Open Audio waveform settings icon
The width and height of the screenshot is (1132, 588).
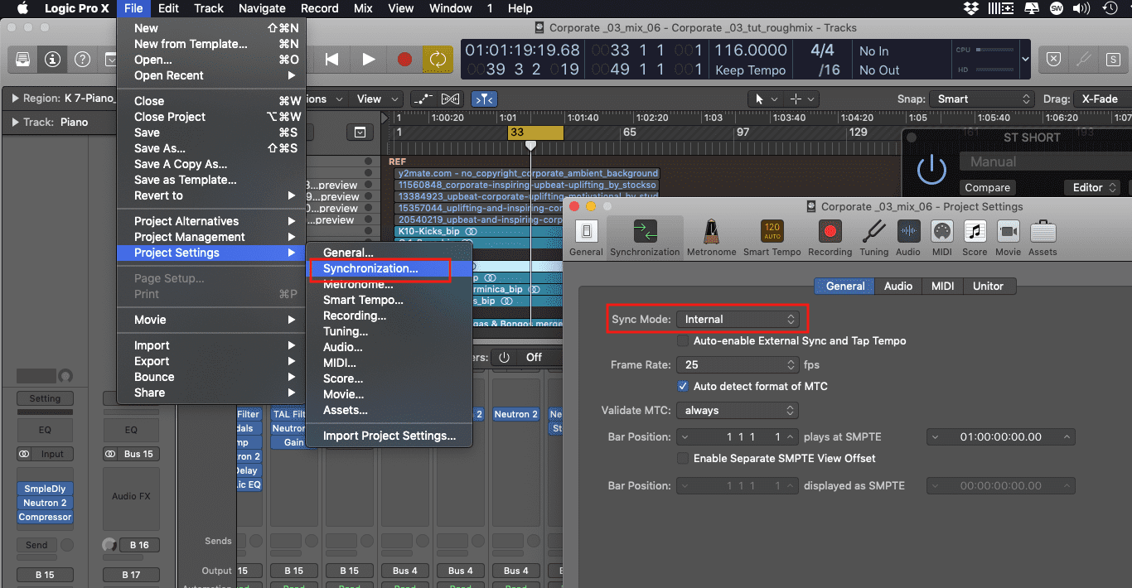tap(908, 237)
